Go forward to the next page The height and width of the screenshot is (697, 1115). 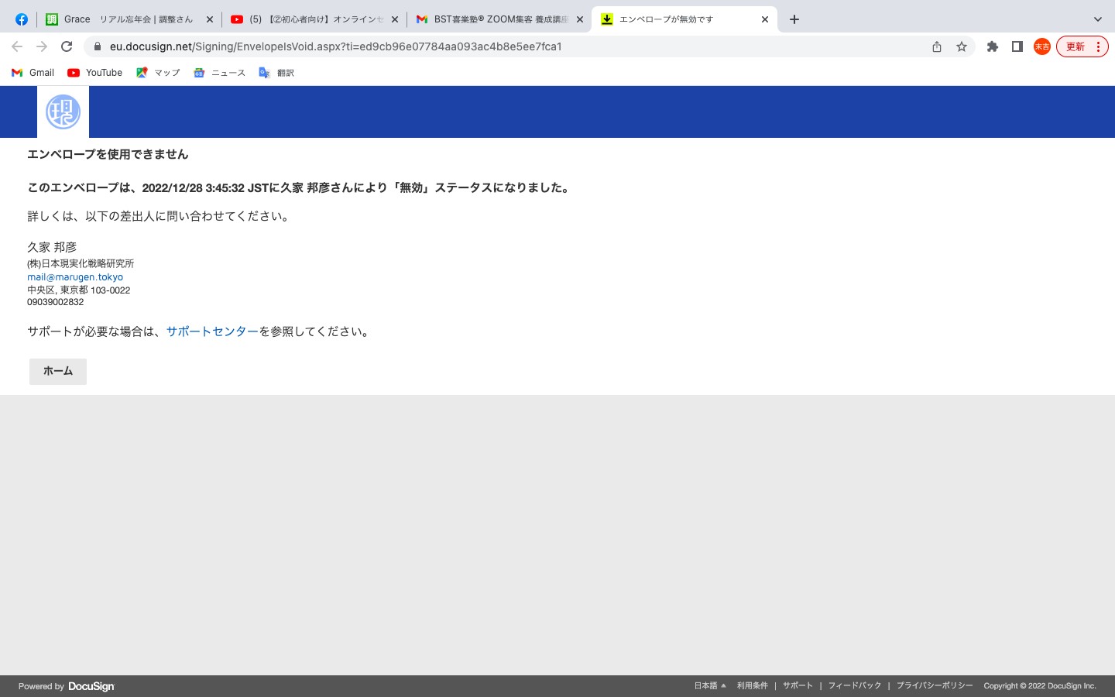[42, 46]
